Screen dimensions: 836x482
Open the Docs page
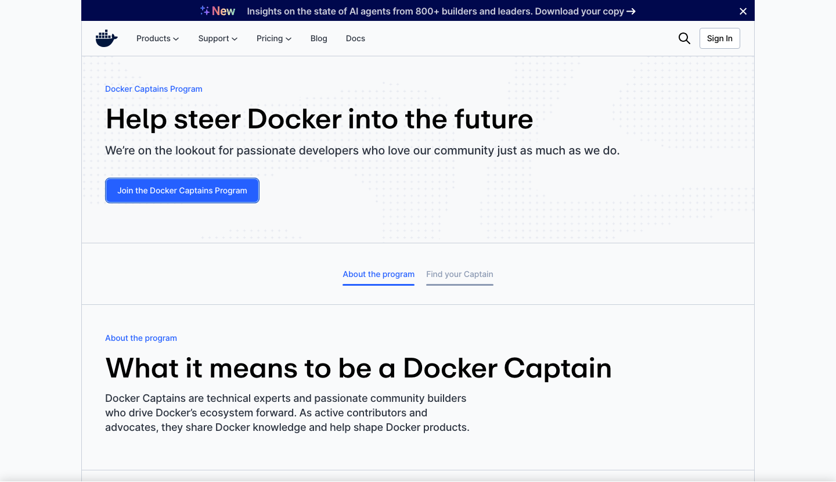point(355,38)
